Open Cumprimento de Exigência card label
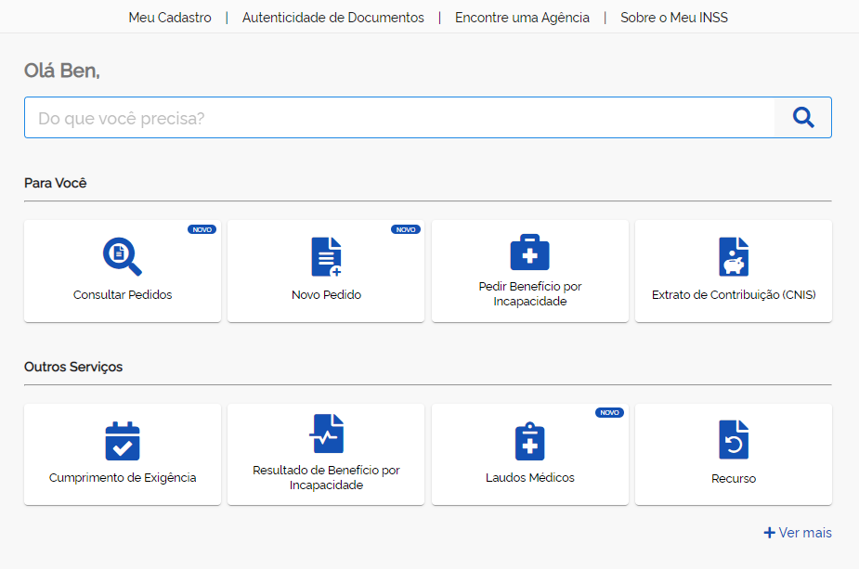 click(123, 477)
